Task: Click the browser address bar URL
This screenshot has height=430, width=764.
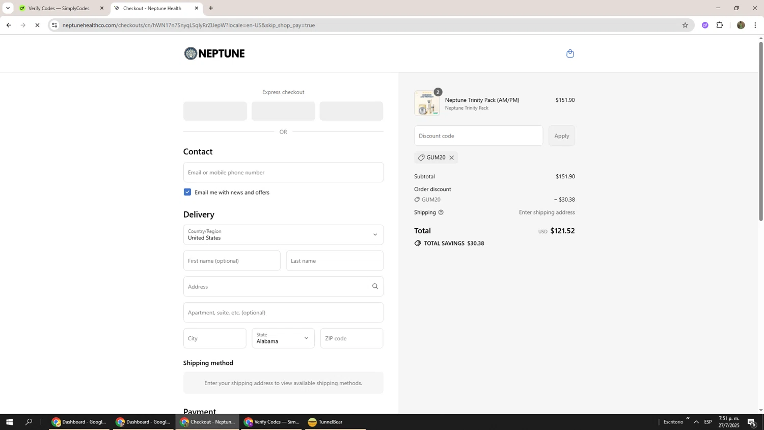Action: 188,25
